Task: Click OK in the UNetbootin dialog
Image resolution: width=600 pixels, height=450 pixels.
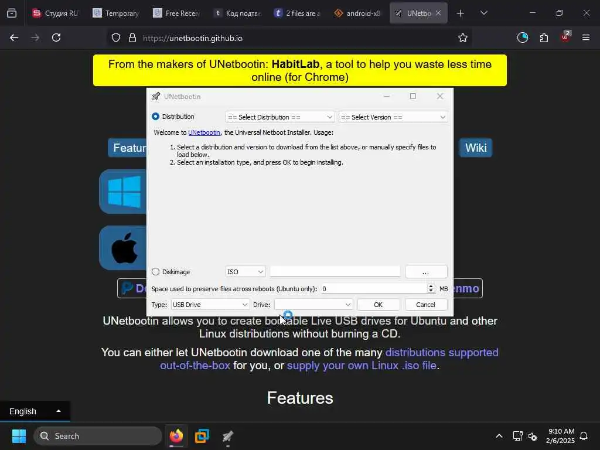Action: coord(379,305)
